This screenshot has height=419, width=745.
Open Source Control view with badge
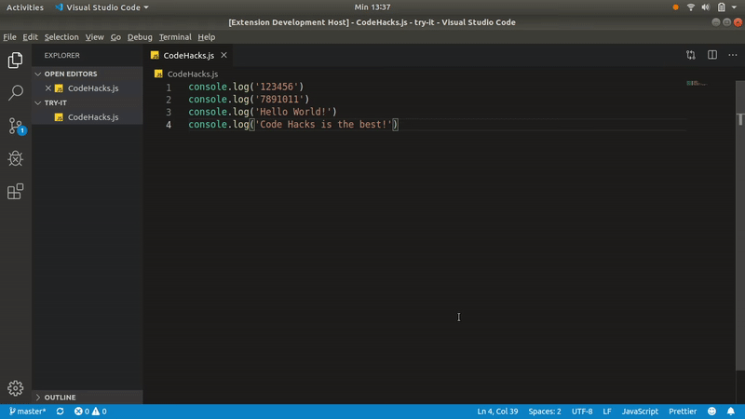(16, 126)
